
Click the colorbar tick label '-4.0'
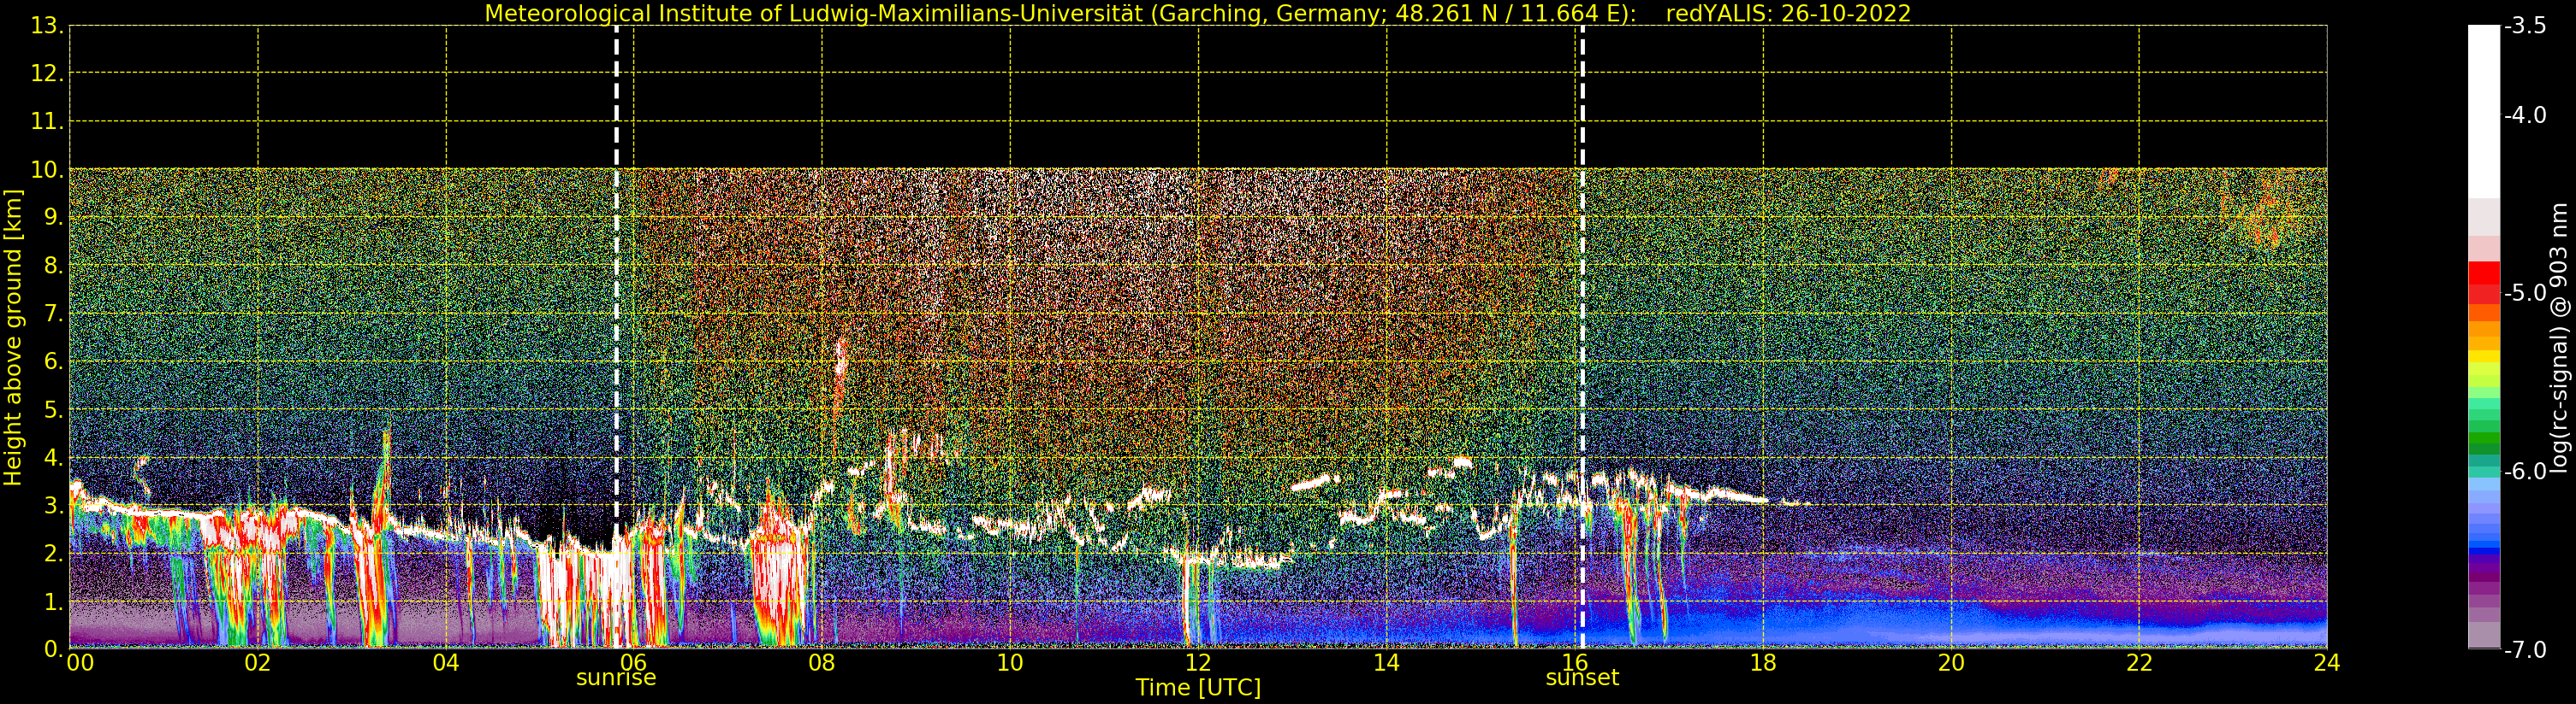(x=2525, y=114)
